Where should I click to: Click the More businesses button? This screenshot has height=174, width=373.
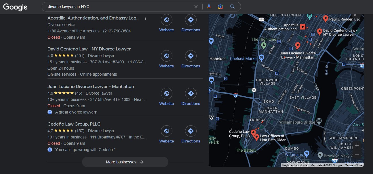125,162
